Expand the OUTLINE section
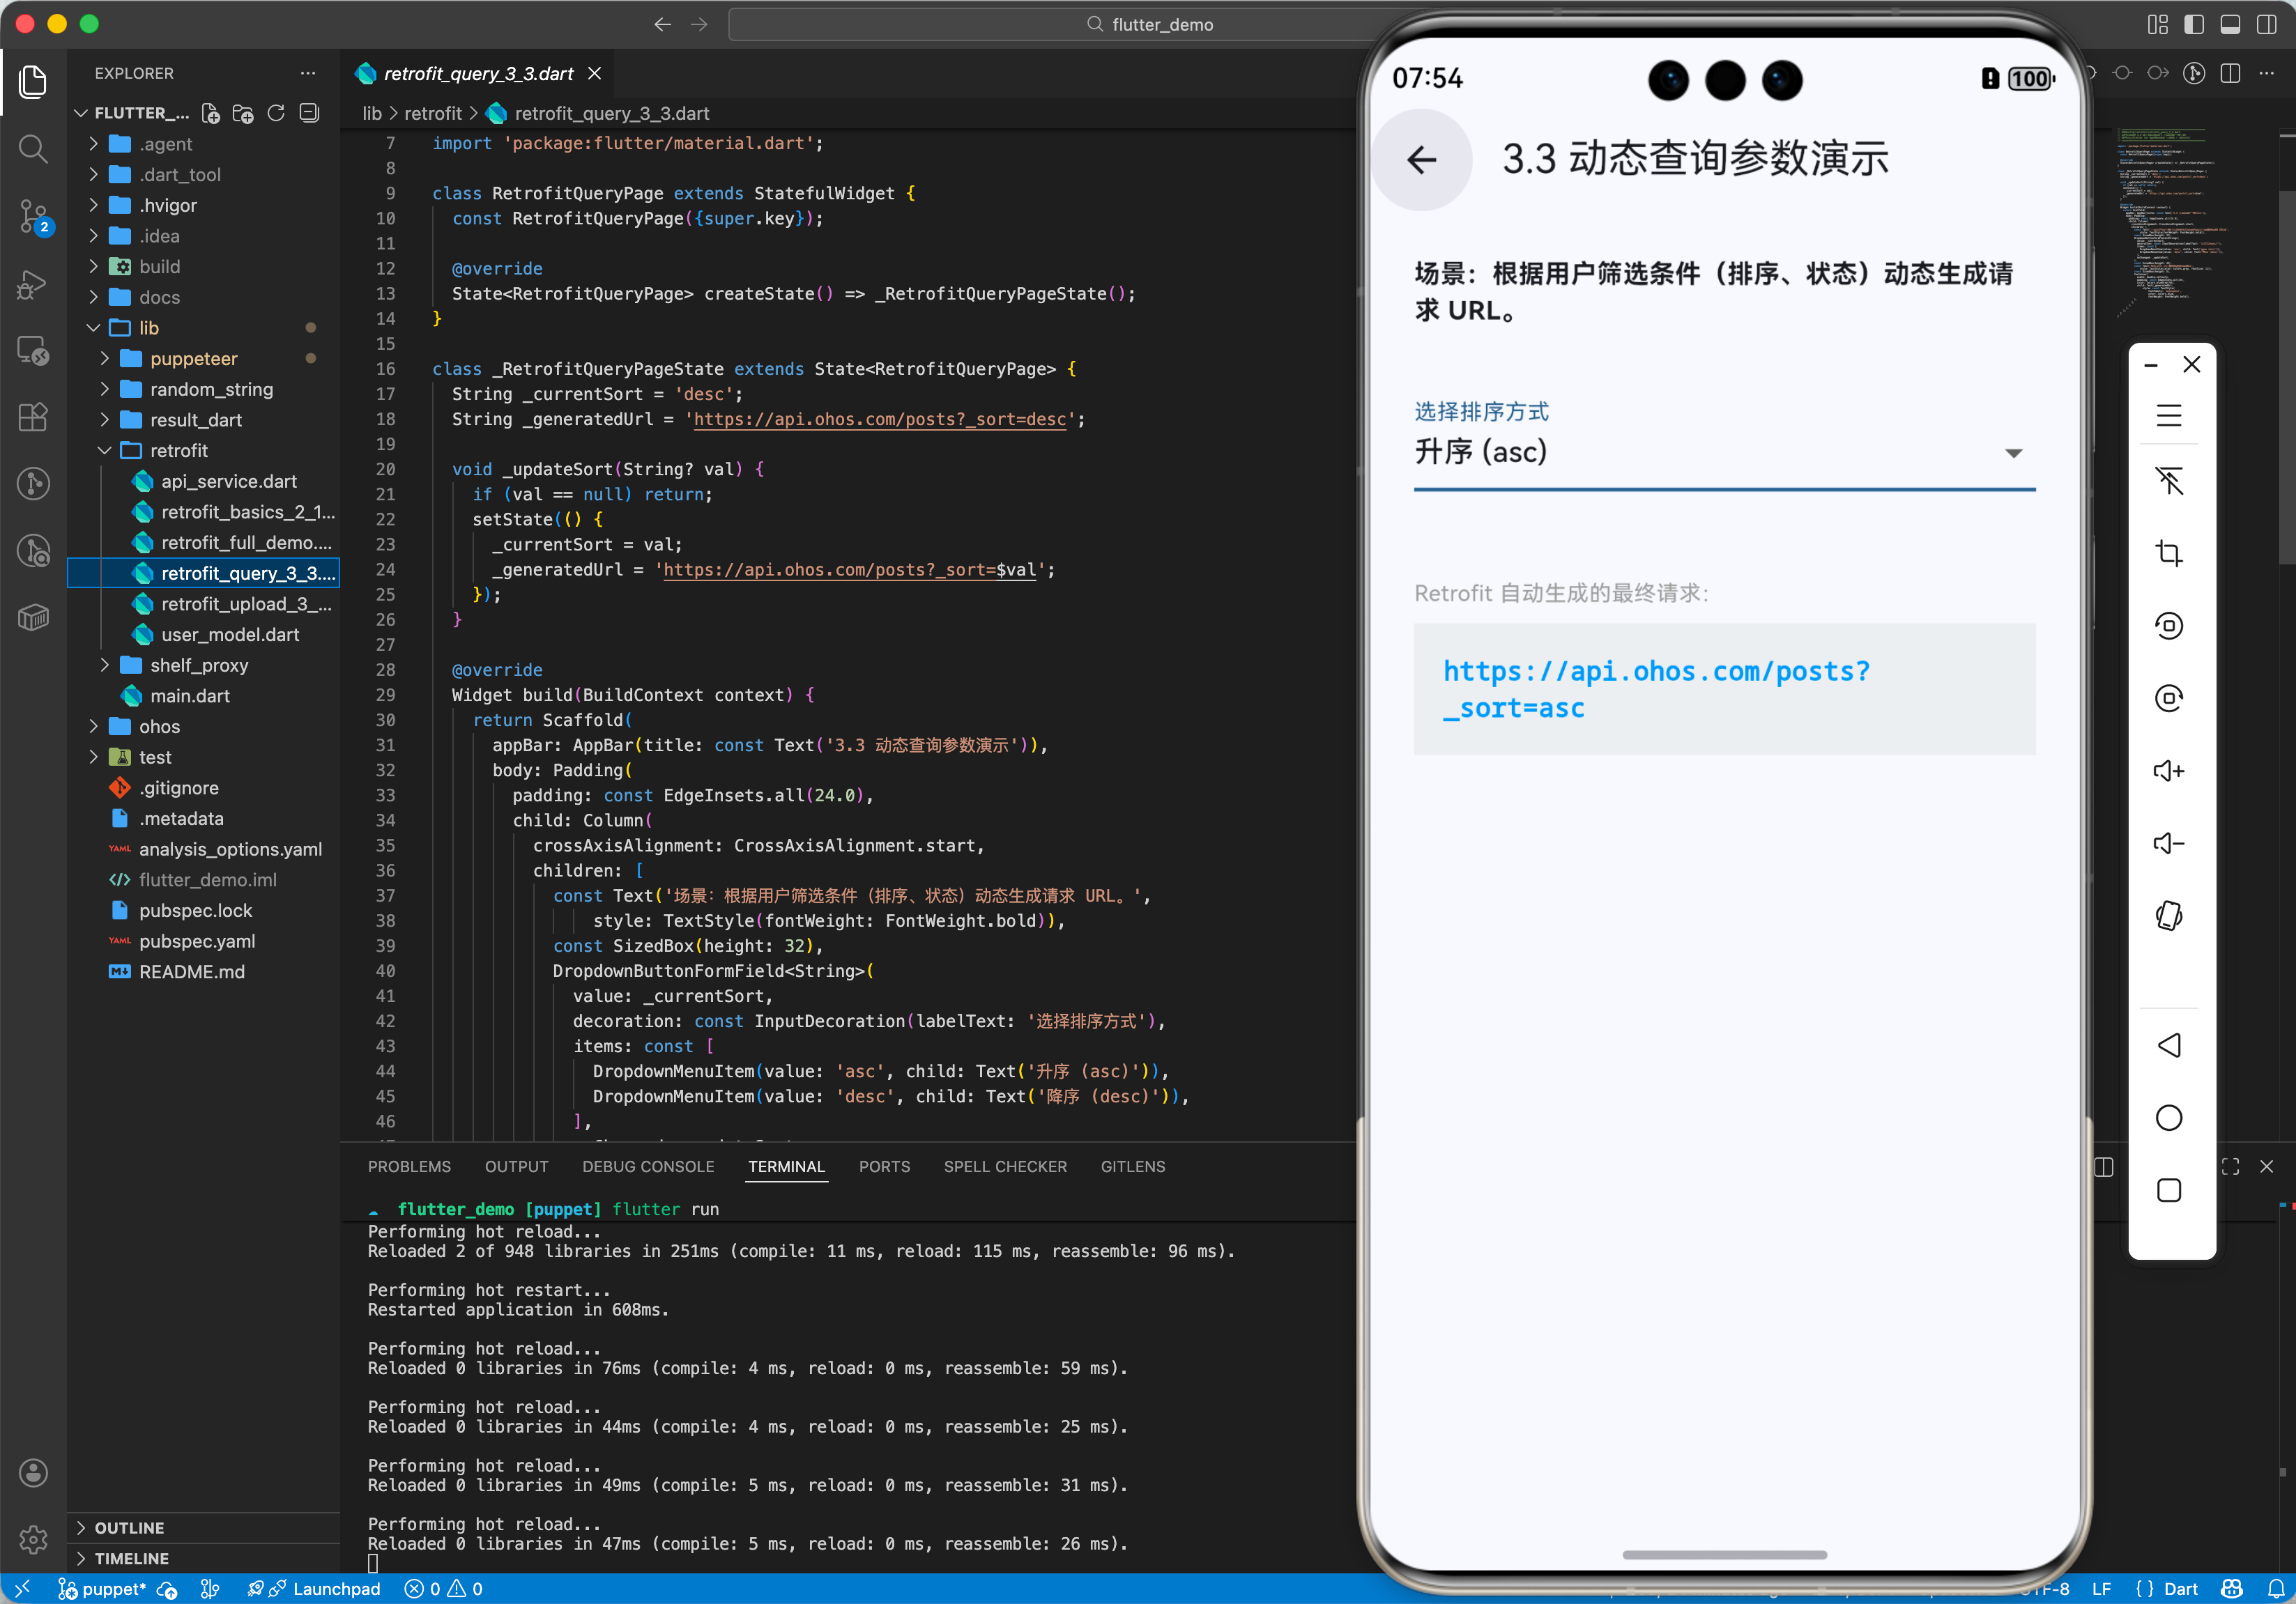 point(129,1527)
